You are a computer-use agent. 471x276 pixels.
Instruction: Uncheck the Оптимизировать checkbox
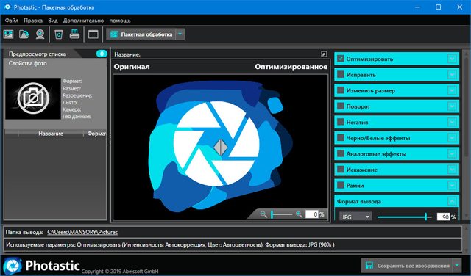pos(340,59)
